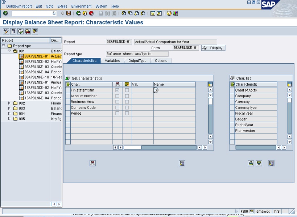Click the Display button next to Form
The width and height of the screenshot is (297, 217).
click(x=213, y=48)
